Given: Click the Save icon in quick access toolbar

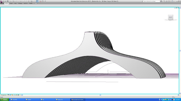Looking at the screenshot, I should click(x=8, y=1).
